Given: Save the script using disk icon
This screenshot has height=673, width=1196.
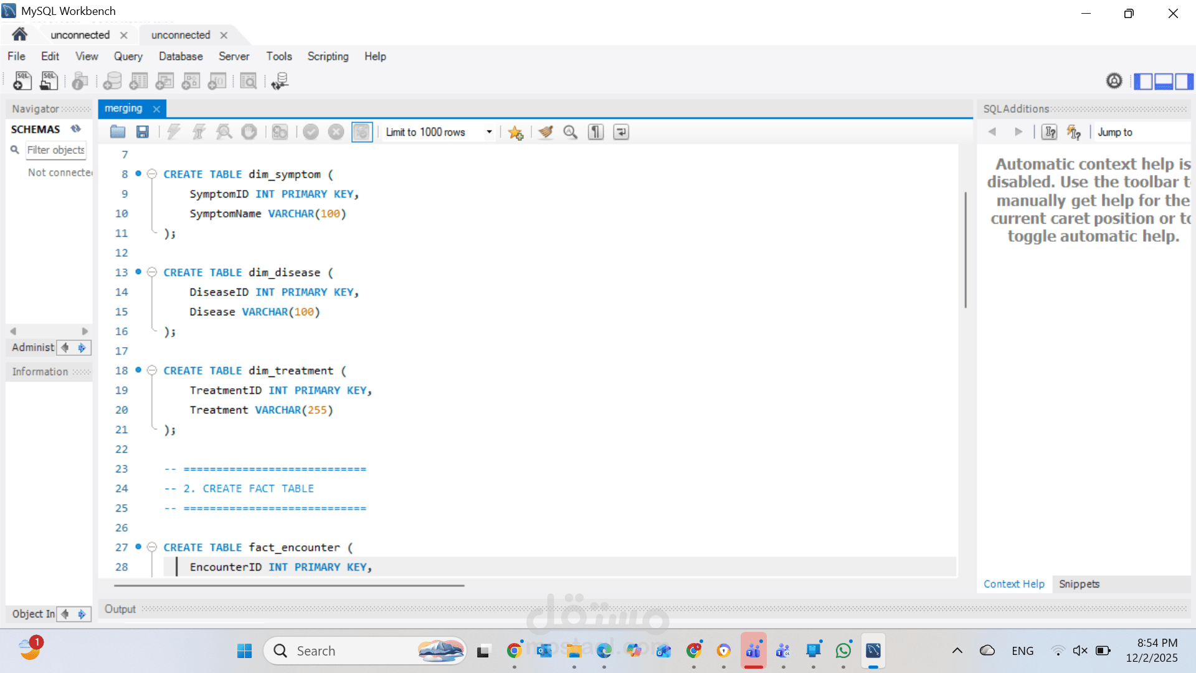Looking at the screenshot, I should (x=143, y=132).
